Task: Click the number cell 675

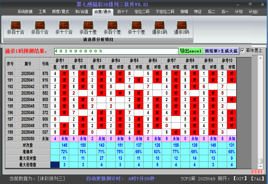Action: click(x=45, y=87)
